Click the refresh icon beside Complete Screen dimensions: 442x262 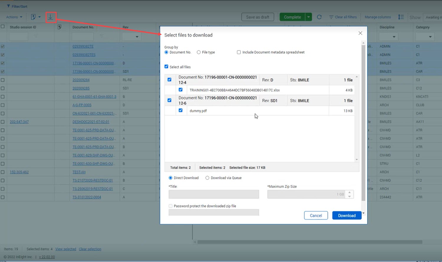(319, 17)
